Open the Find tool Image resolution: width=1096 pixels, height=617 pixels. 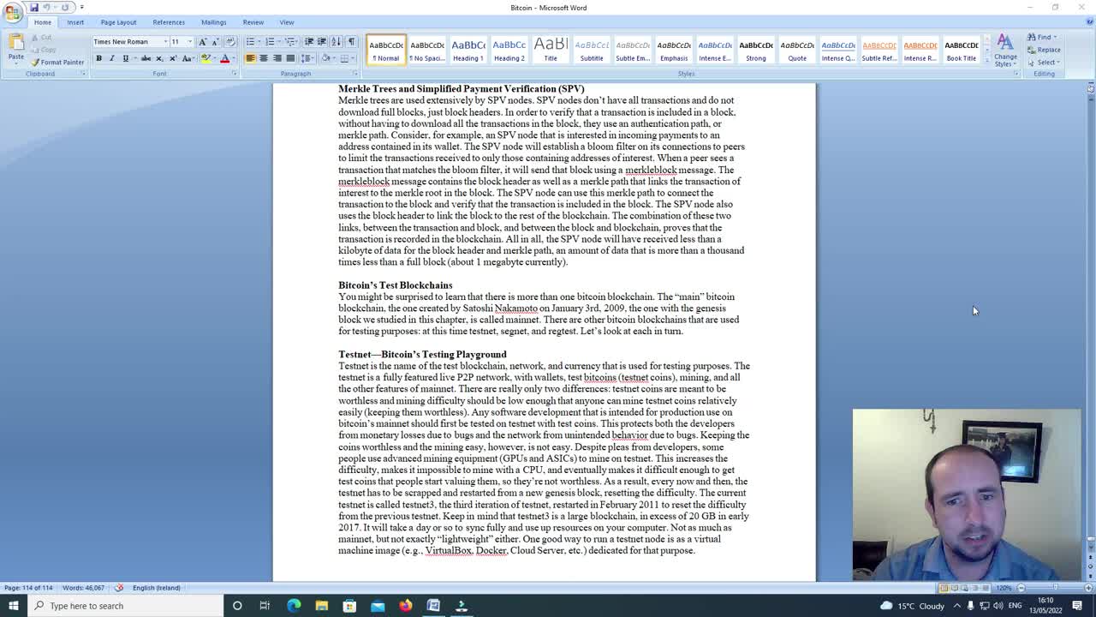(x=1043, y=37)
